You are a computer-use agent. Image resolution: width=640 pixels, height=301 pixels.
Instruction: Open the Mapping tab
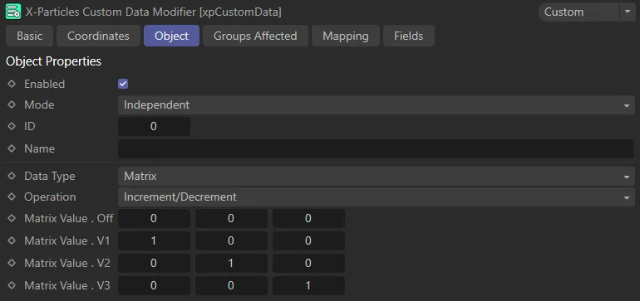point(346,36)
